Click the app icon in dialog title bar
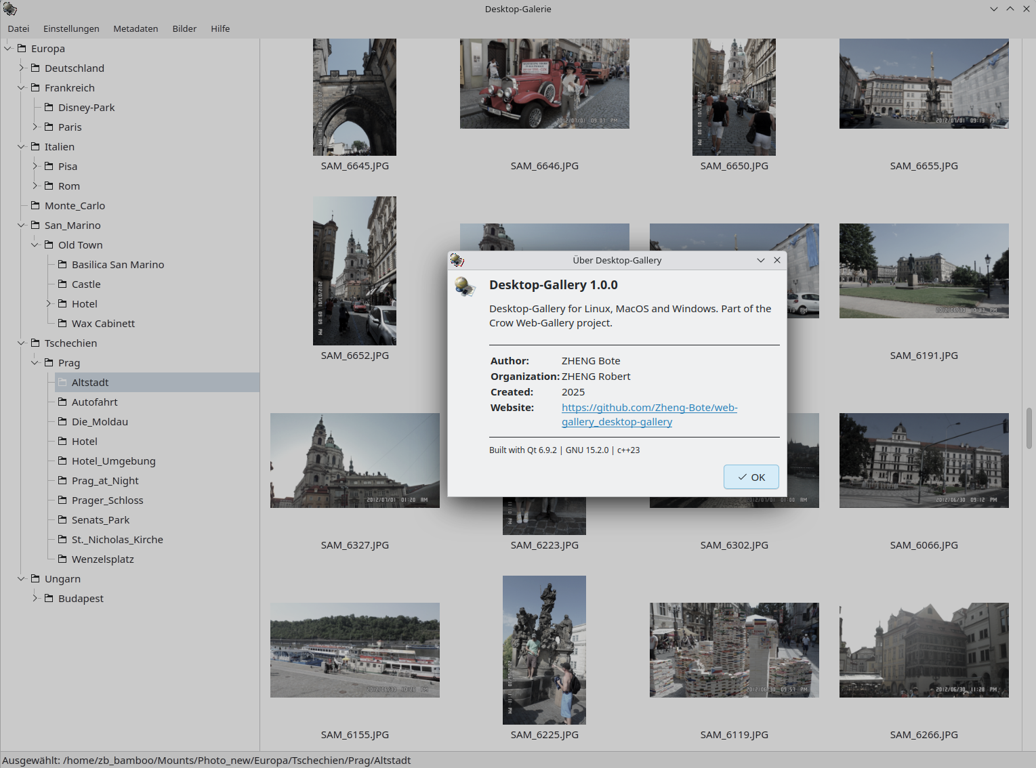This screenshot has width=1036, height=768. click(x=457, y=260)
